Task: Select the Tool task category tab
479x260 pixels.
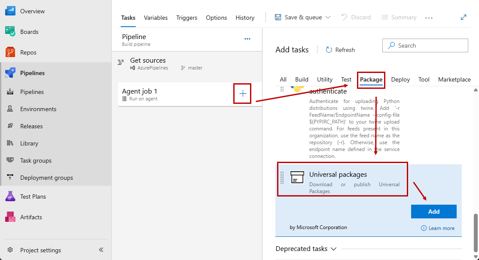Action: pyautogui.click(x=424, y=79)
